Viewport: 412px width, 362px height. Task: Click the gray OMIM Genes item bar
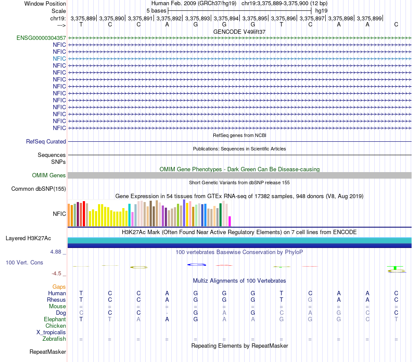coord(239,175)
